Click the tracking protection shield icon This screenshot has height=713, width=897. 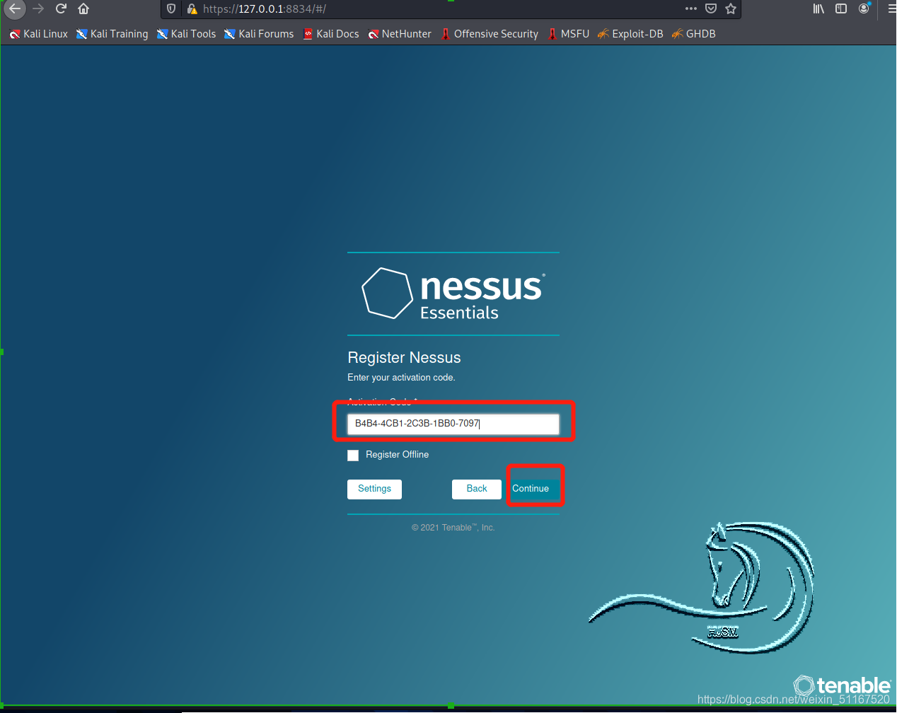point(171,9)
